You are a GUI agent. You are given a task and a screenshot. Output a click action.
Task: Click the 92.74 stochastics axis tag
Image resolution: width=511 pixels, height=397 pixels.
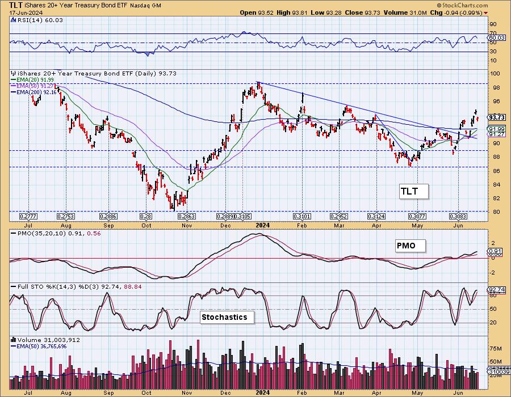coord(497,290)
